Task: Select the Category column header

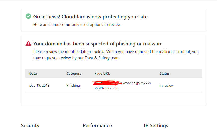Action: 74,73
